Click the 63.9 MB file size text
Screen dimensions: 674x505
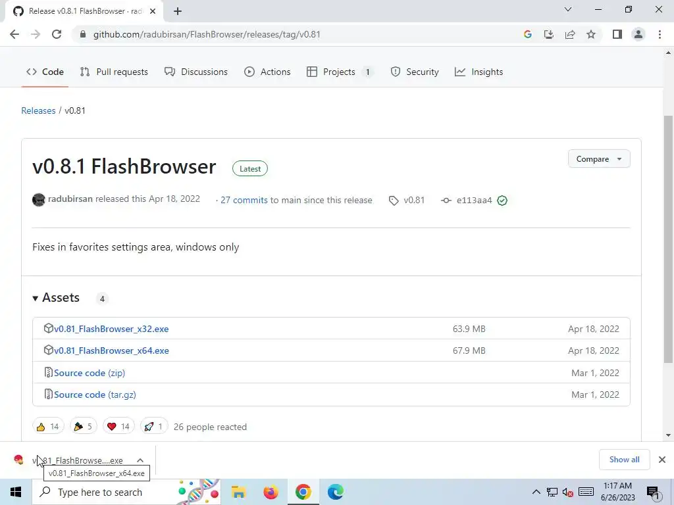(469, 329)
